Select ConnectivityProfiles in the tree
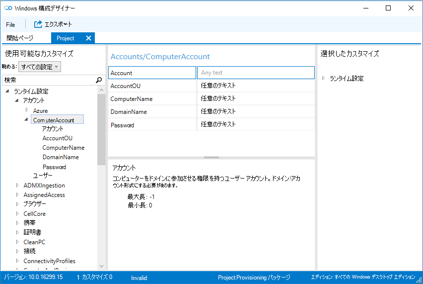This screenshot has height=284, width=423. [x=49, y=261]
